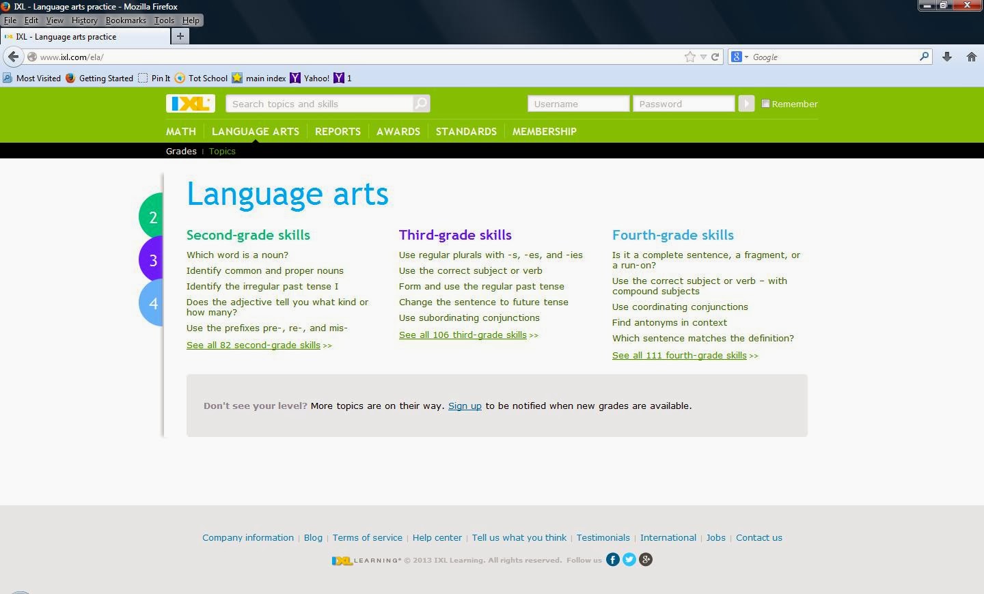Viewport: 984px width, 594px height.
Task: Click the Sign up link
Action: coord(465,406)
